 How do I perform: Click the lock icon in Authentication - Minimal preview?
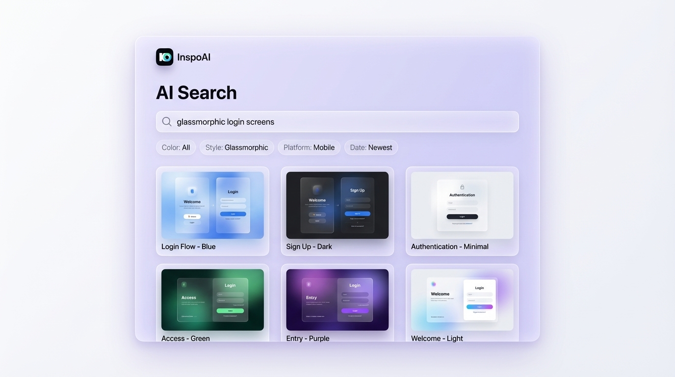coord(462,188)
